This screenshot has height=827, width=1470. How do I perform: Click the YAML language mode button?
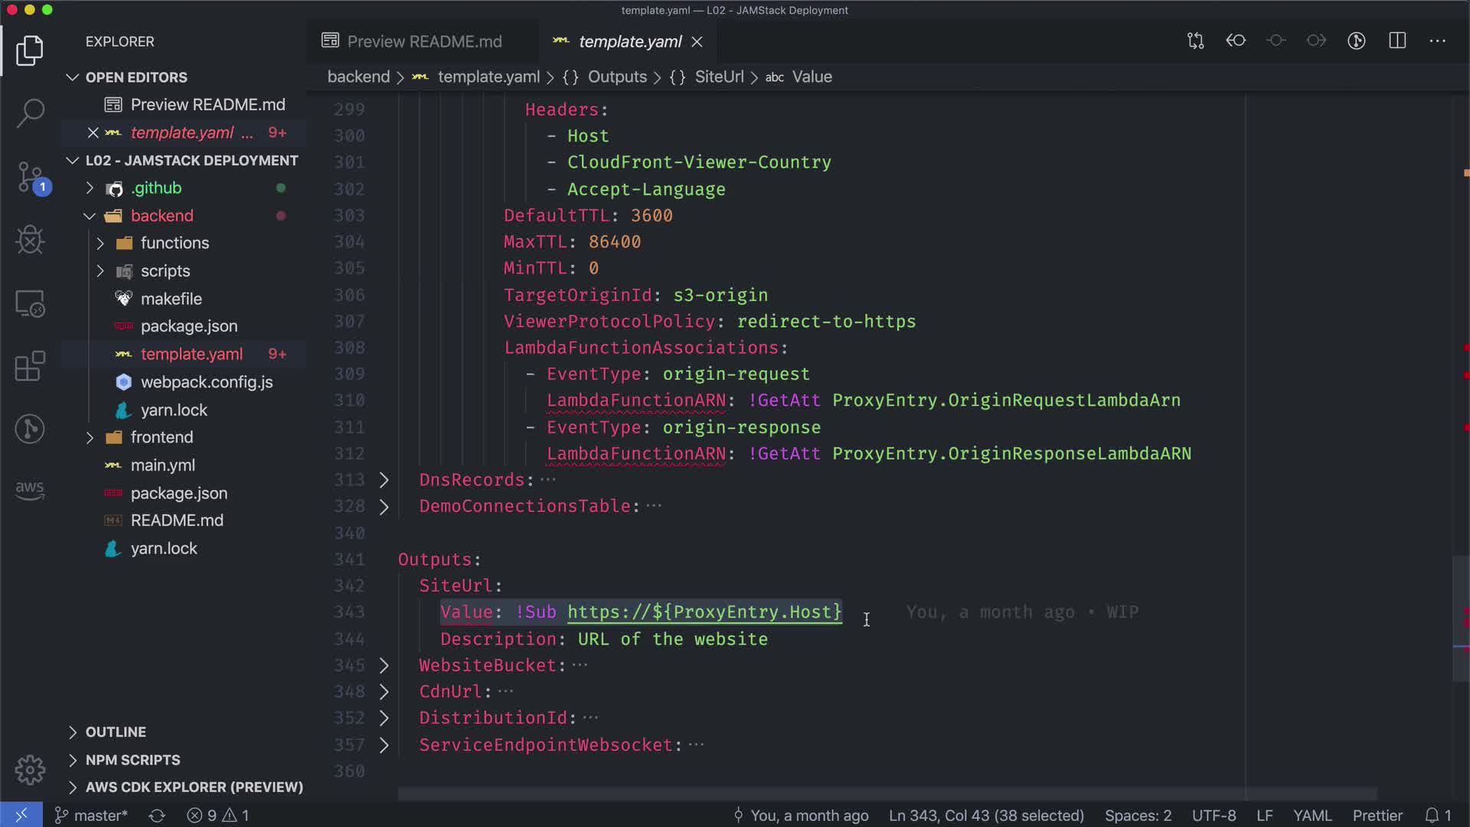point(1312,816)
